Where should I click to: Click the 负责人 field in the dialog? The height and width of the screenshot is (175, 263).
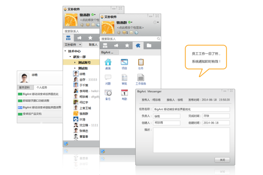point(167,116)
